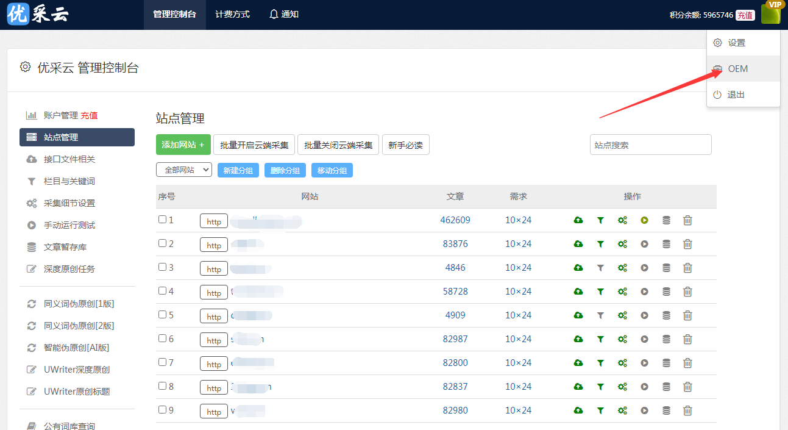Click the notification bell icon in header
The image size is (788, 430).
pos(274,14)
